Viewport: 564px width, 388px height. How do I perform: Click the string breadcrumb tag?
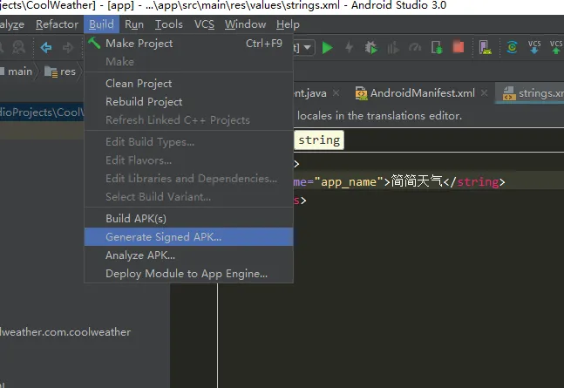[319, 140]
